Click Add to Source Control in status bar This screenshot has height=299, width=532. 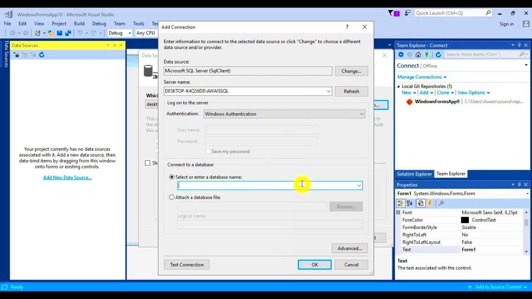tap(498, 287)
